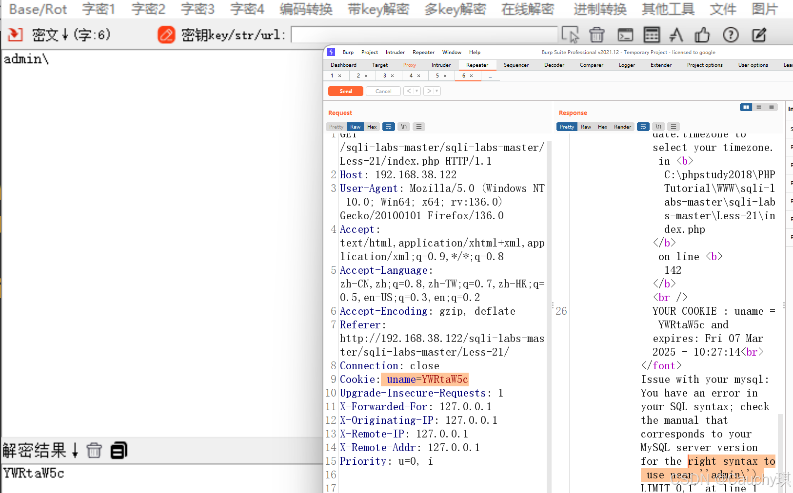This screenshot has height=493, width=793.
Task: Click the Cancel button in Repeater
Action: pyautogui.click(x=383, y=91)
